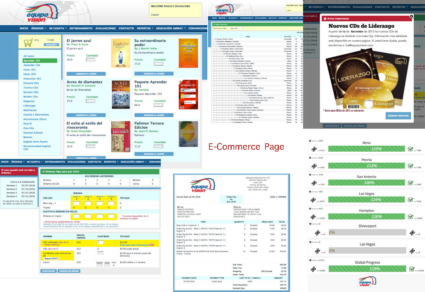Select the Aprender 101 category in sidebar
The height and width of the screenshot is (292, 425).
(40, 61)
